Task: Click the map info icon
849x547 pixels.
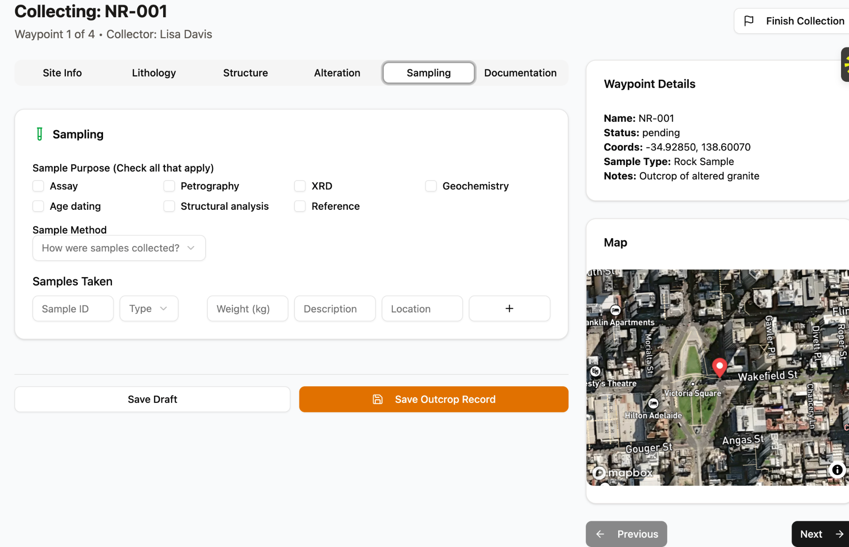Action: click(x=837, y=470)
